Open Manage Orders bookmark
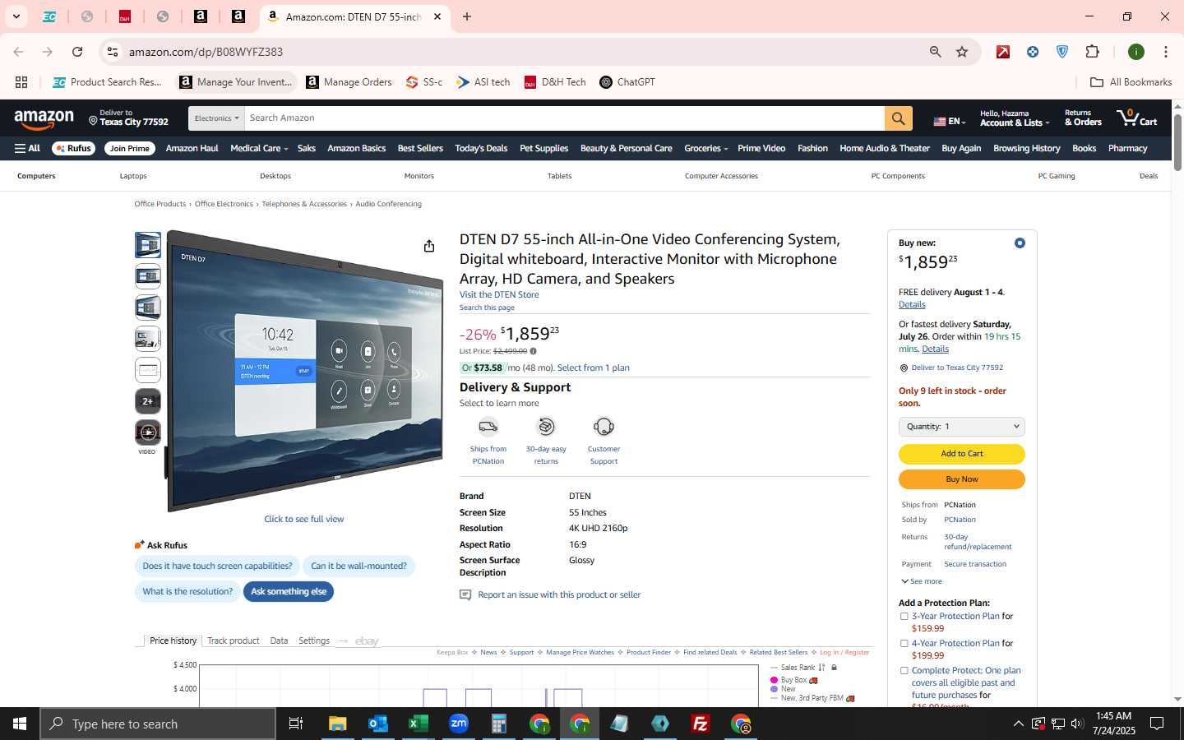This screenshot has width=1184, height=740. (349, 82)
